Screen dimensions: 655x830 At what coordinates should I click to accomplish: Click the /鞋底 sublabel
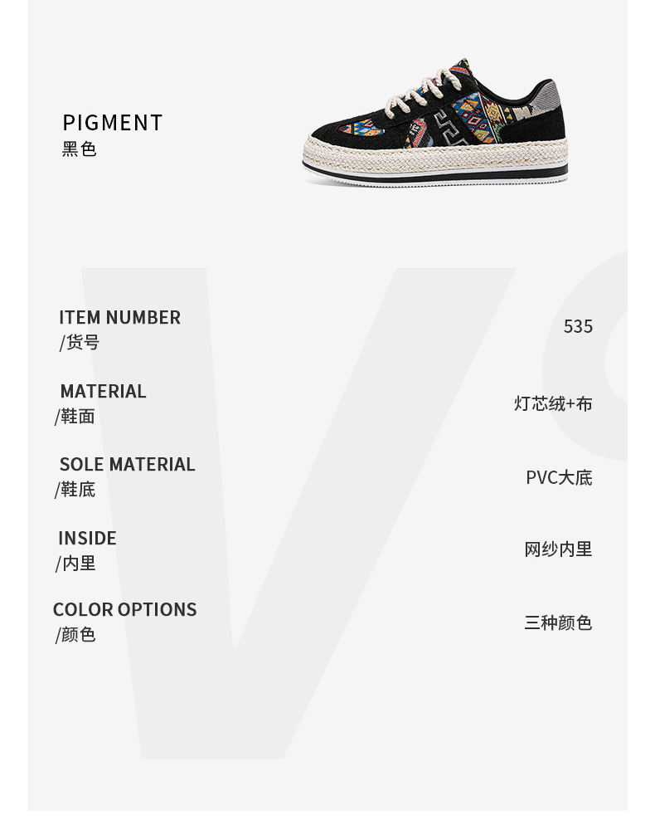point(75,490)
